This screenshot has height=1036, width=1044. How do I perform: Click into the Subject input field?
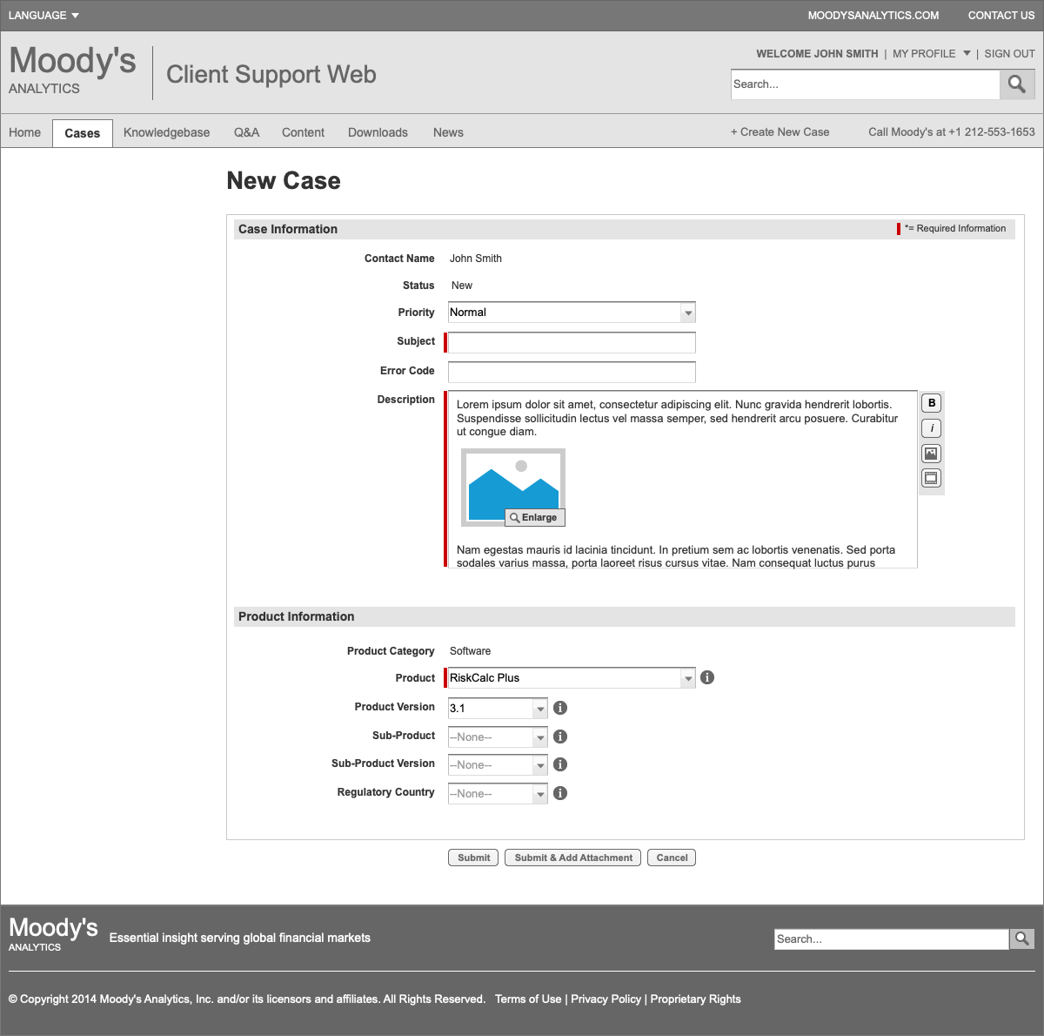click(x=571, y=342)
